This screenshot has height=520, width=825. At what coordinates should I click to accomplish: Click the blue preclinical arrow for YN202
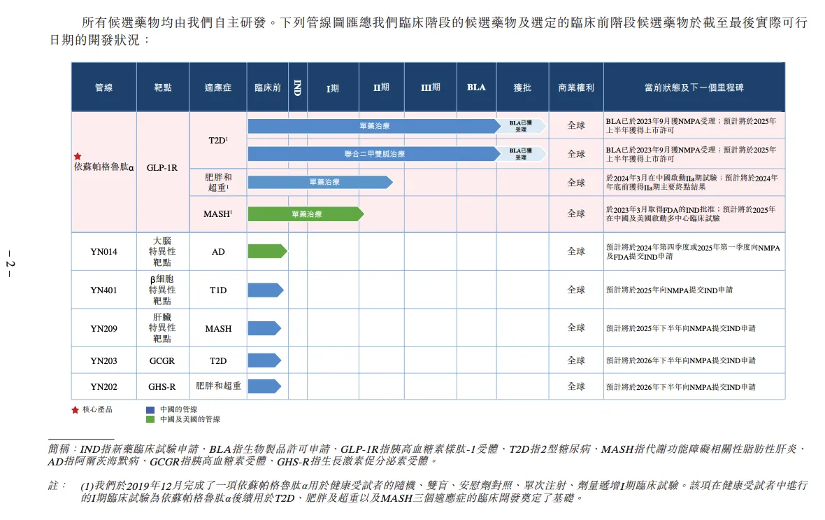coord(264,386)
